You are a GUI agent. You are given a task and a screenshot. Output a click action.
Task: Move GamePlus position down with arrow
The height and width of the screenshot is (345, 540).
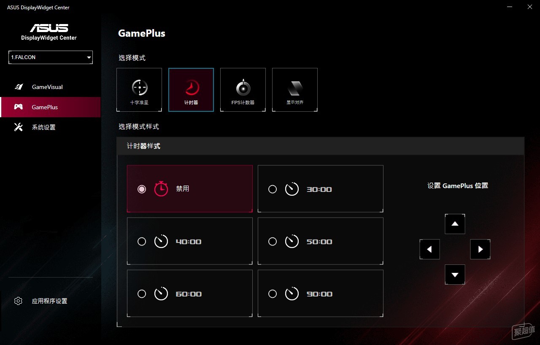(x=455, y=275)
